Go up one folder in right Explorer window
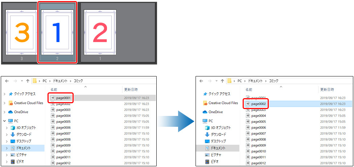This screenshot has width=354, height=167. point(223,81)
